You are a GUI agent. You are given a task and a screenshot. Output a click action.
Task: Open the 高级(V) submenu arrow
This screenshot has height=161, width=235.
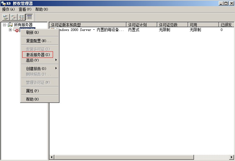(56, 60)
